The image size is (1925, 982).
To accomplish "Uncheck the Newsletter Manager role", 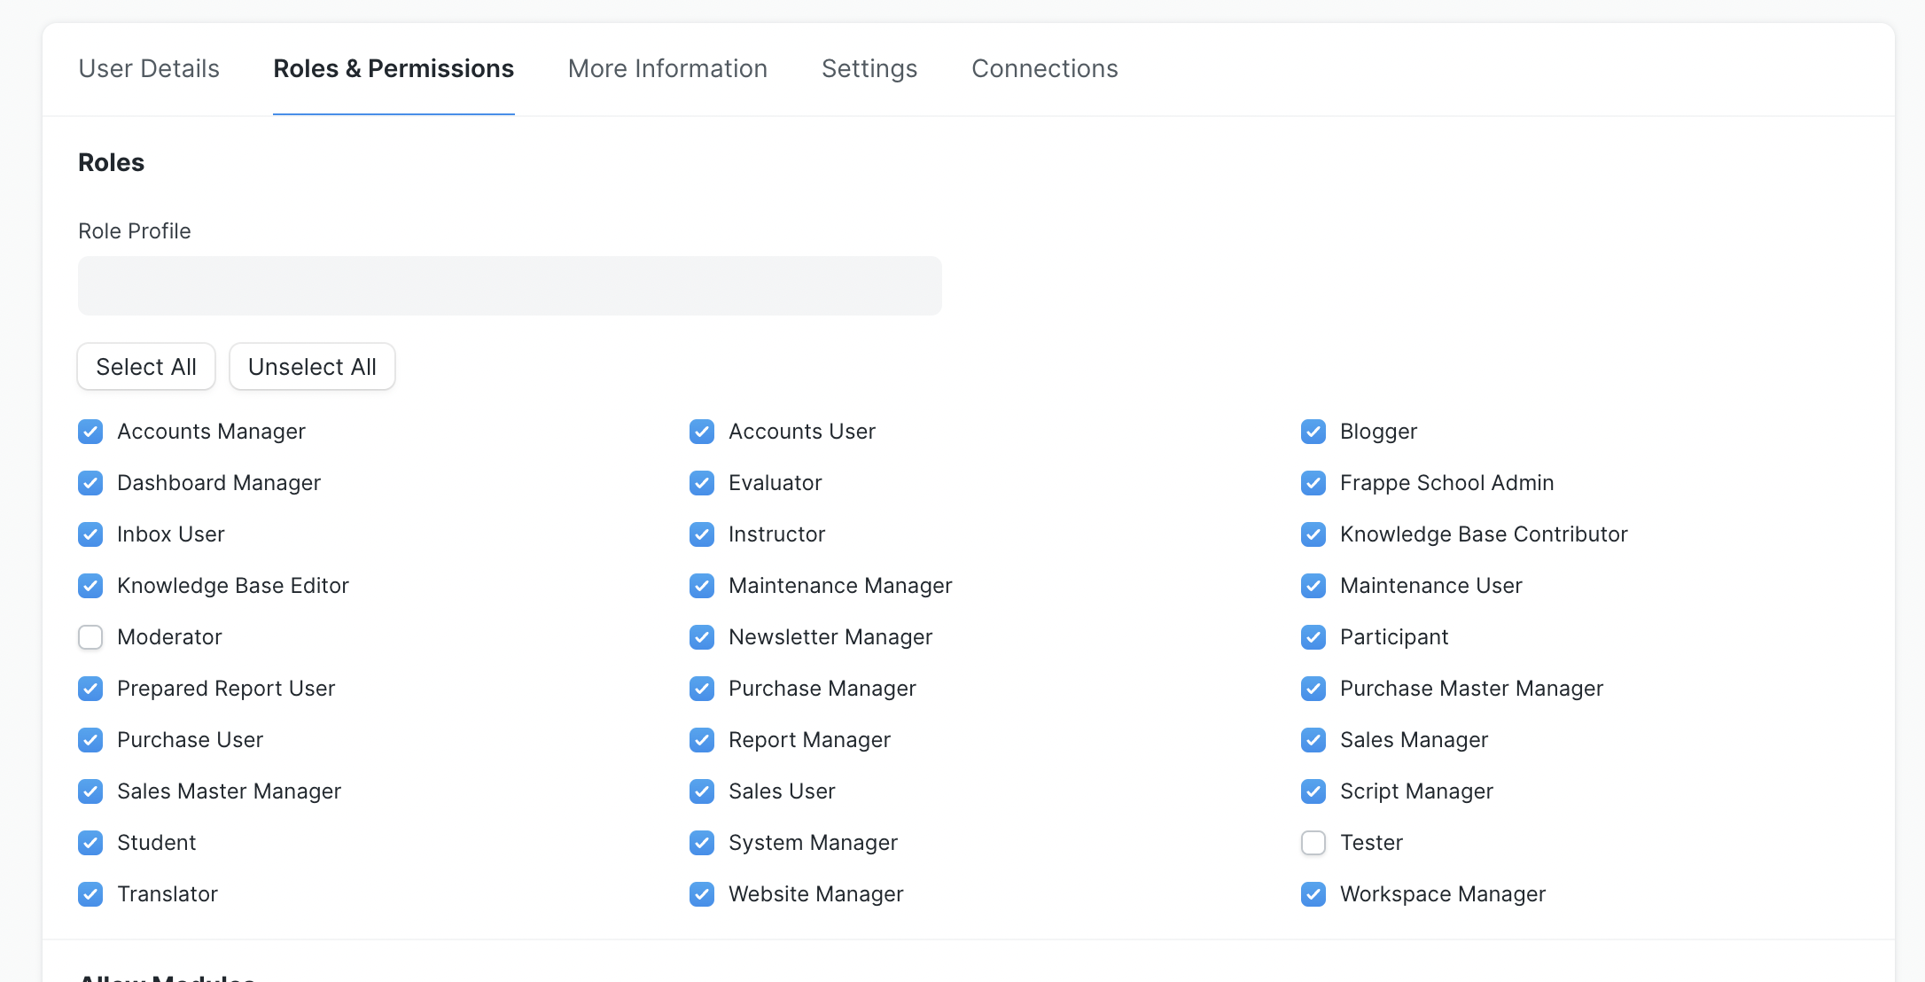I will [701, 637].
